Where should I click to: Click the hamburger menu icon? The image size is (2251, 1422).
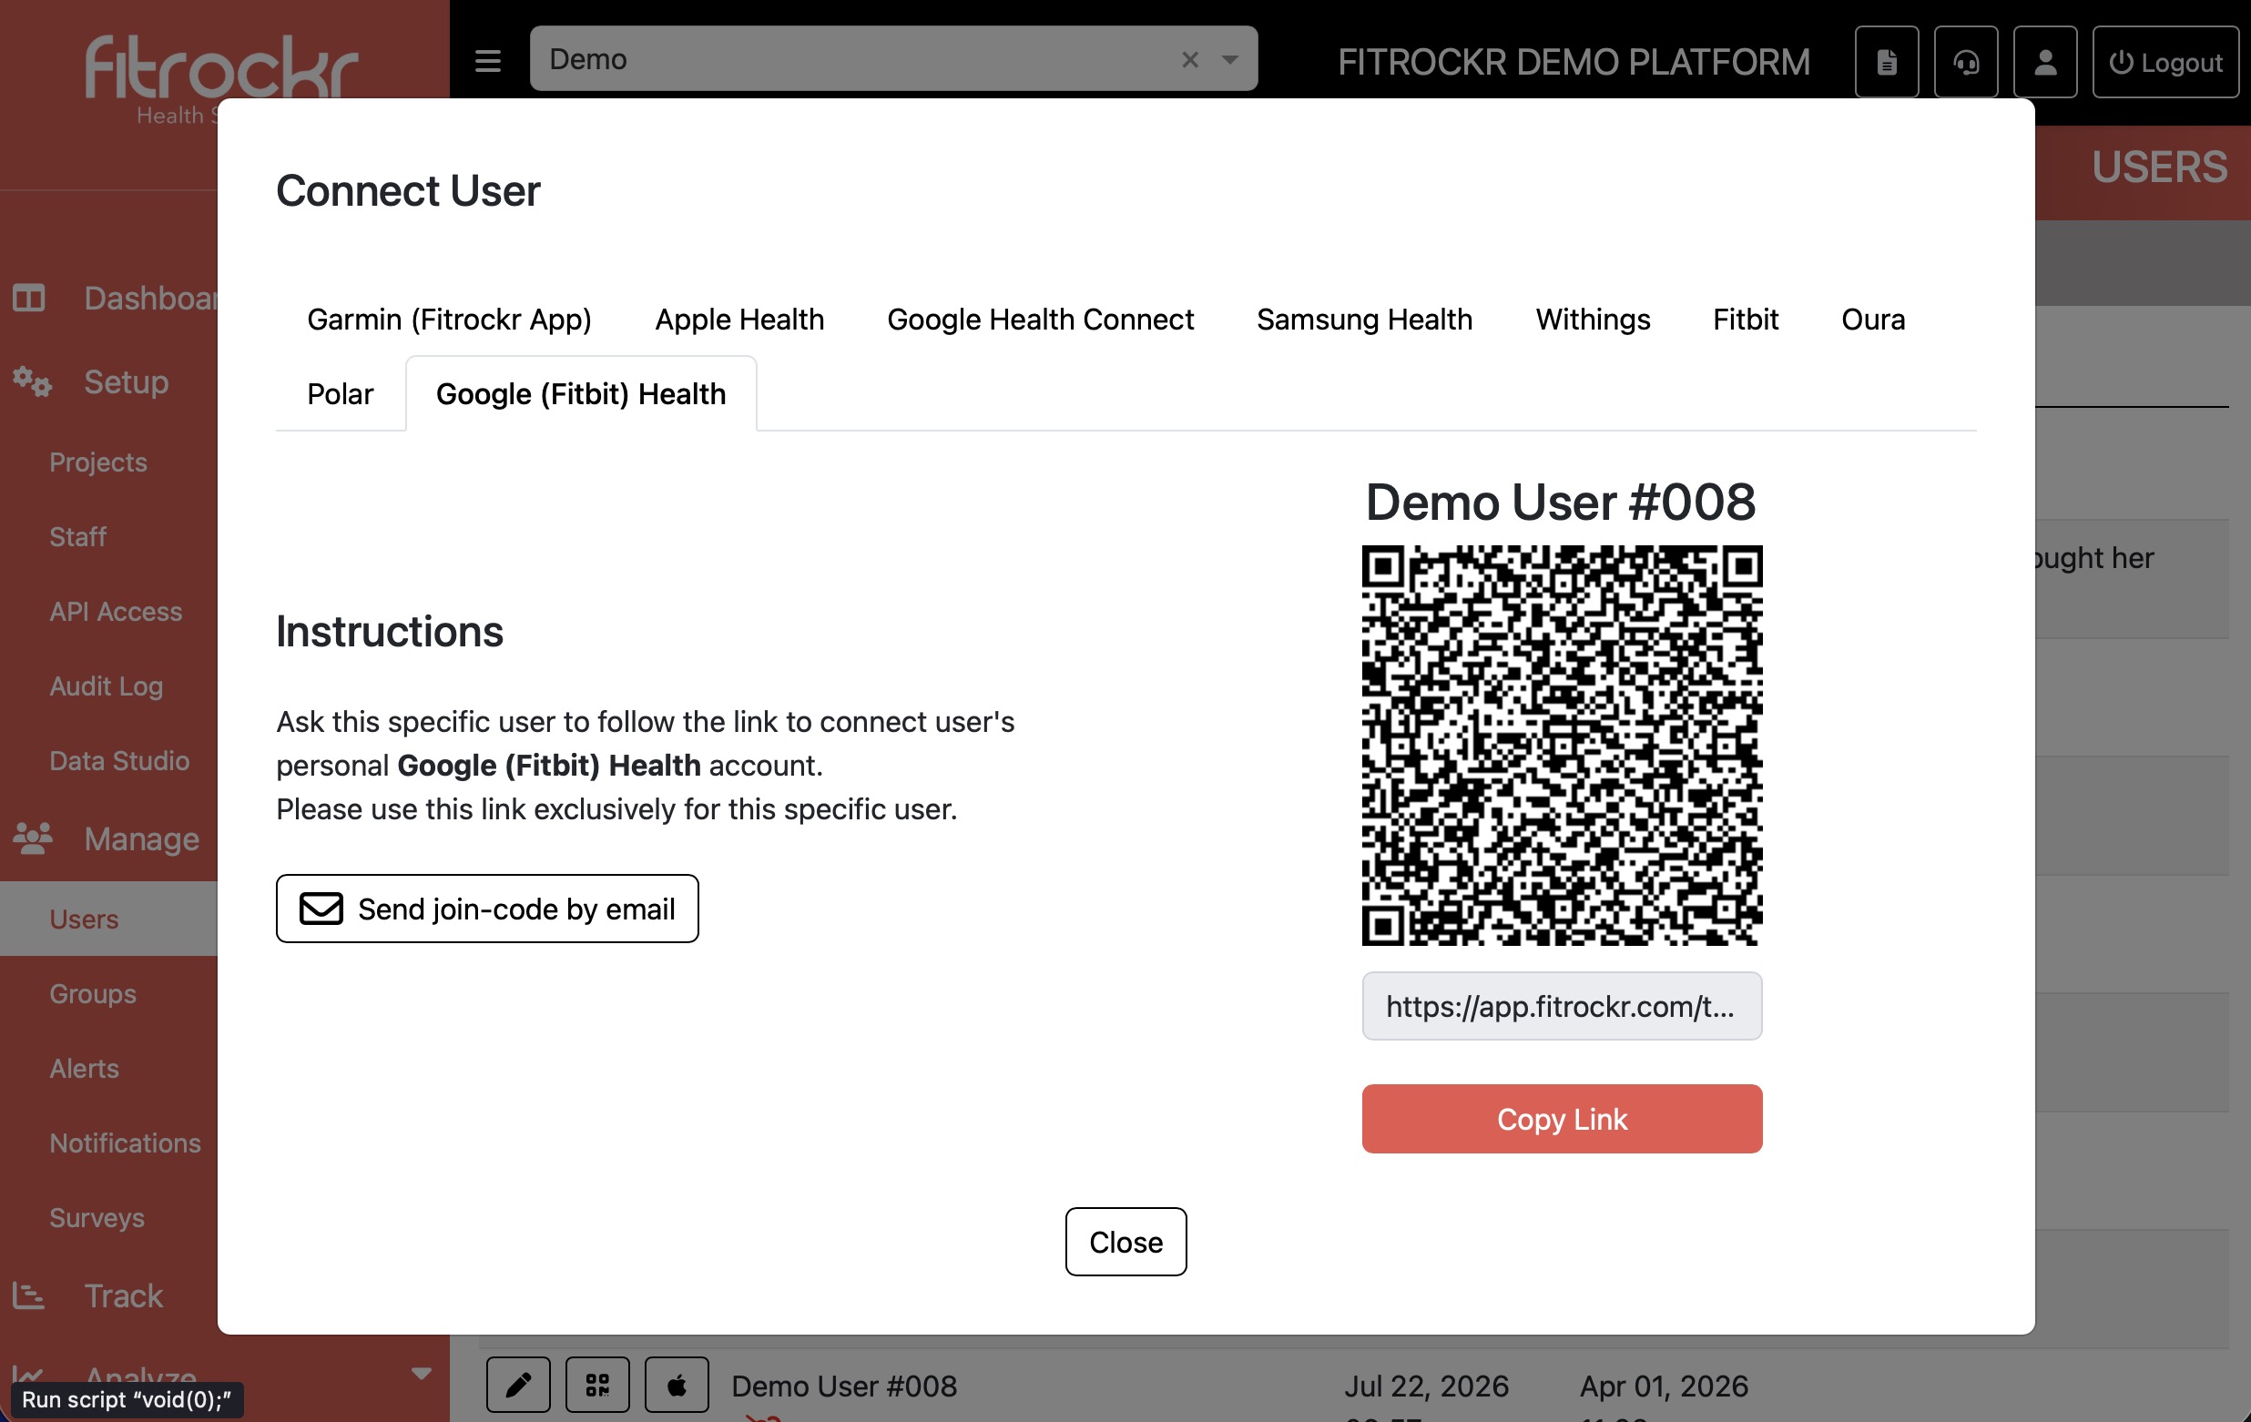point(487,61)
